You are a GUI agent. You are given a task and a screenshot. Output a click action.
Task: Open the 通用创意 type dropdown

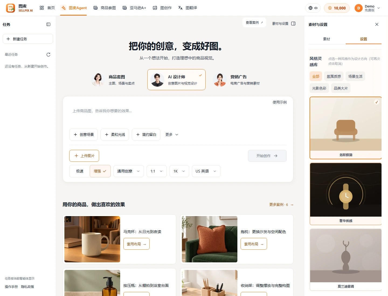pos(129,171)
